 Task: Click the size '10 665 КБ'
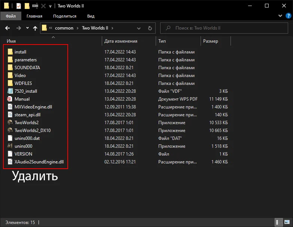tap(219, 131)
